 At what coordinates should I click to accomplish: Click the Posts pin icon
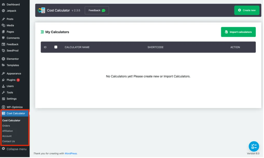3,19
